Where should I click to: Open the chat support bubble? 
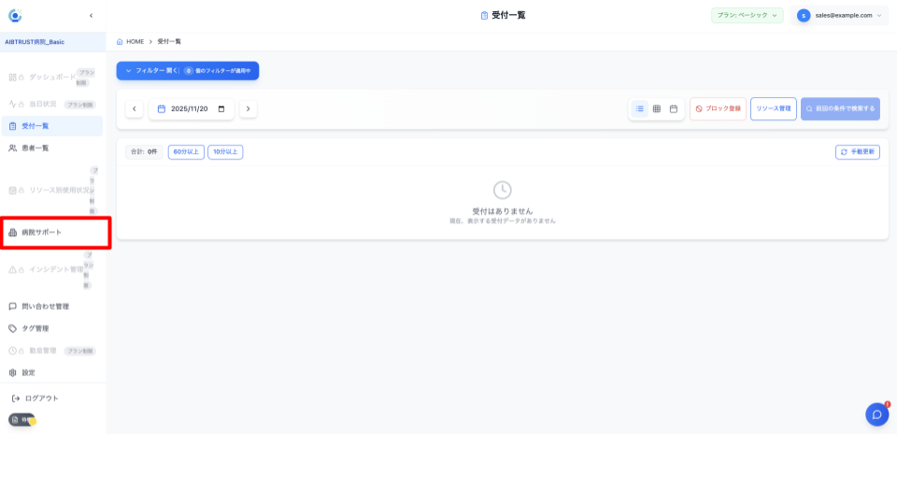point(876,414)
